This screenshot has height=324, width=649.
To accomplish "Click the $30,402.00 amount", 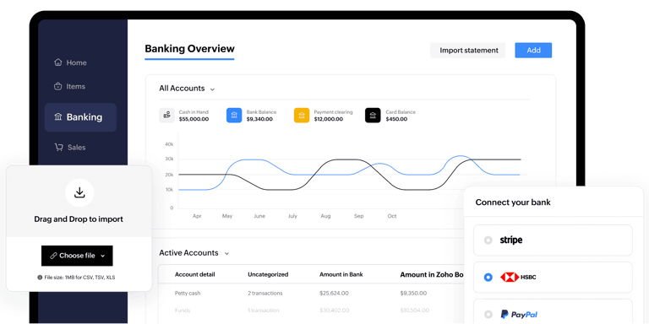I will pos(334,310).
